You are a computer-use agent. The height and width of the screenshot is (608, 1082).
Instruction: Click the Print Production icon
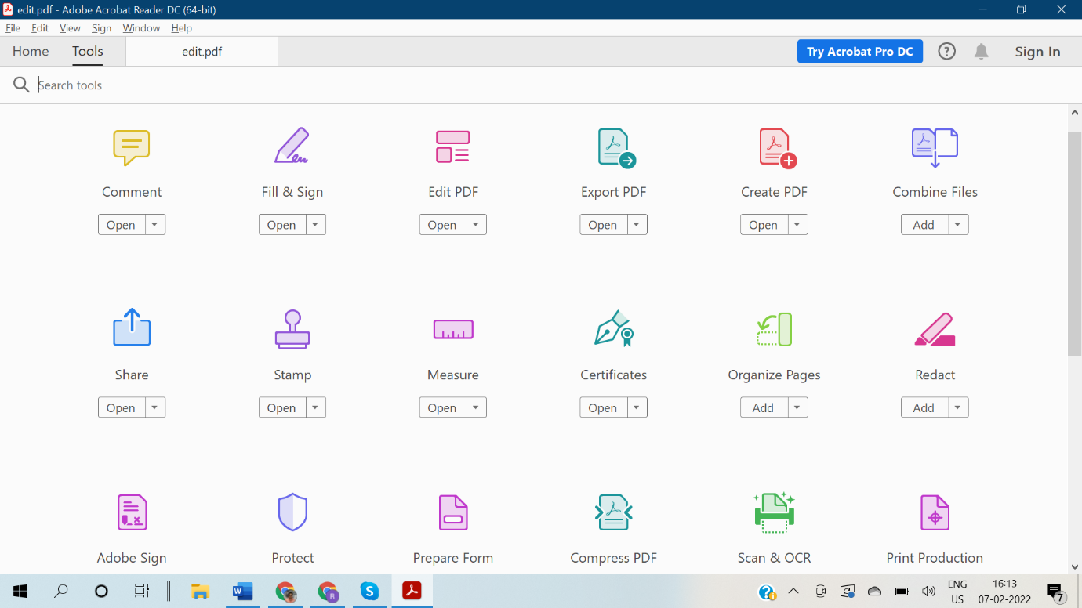(x=935, y=512)
